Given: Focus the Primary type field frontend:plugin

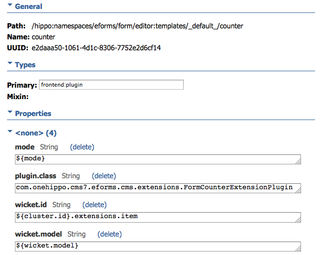Looking at the screenshot, I should point(111,85).
